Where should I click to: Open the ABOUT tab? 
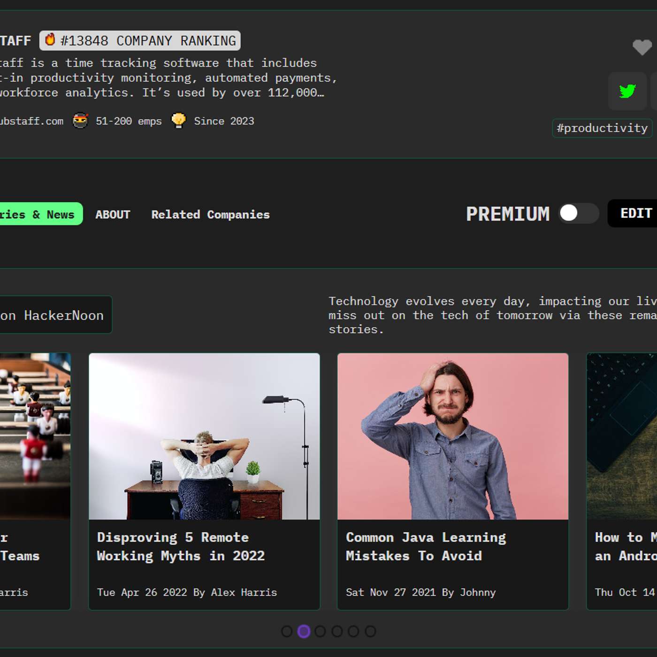(x=113, y=214)
